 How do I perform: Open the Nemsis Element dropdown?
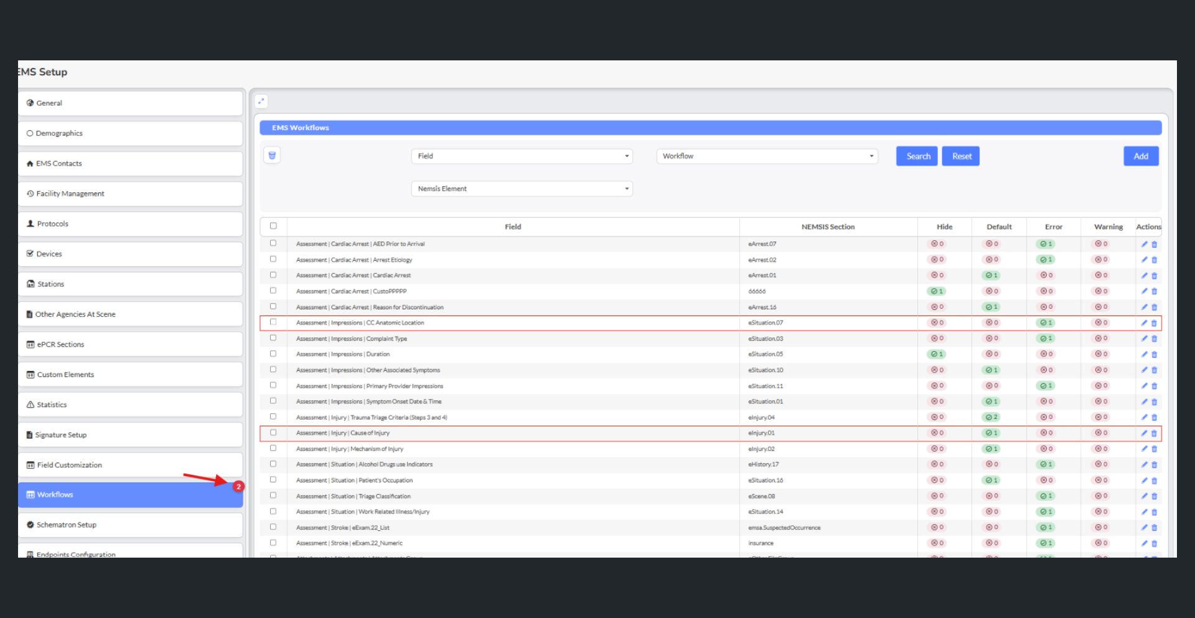(522, 189)
